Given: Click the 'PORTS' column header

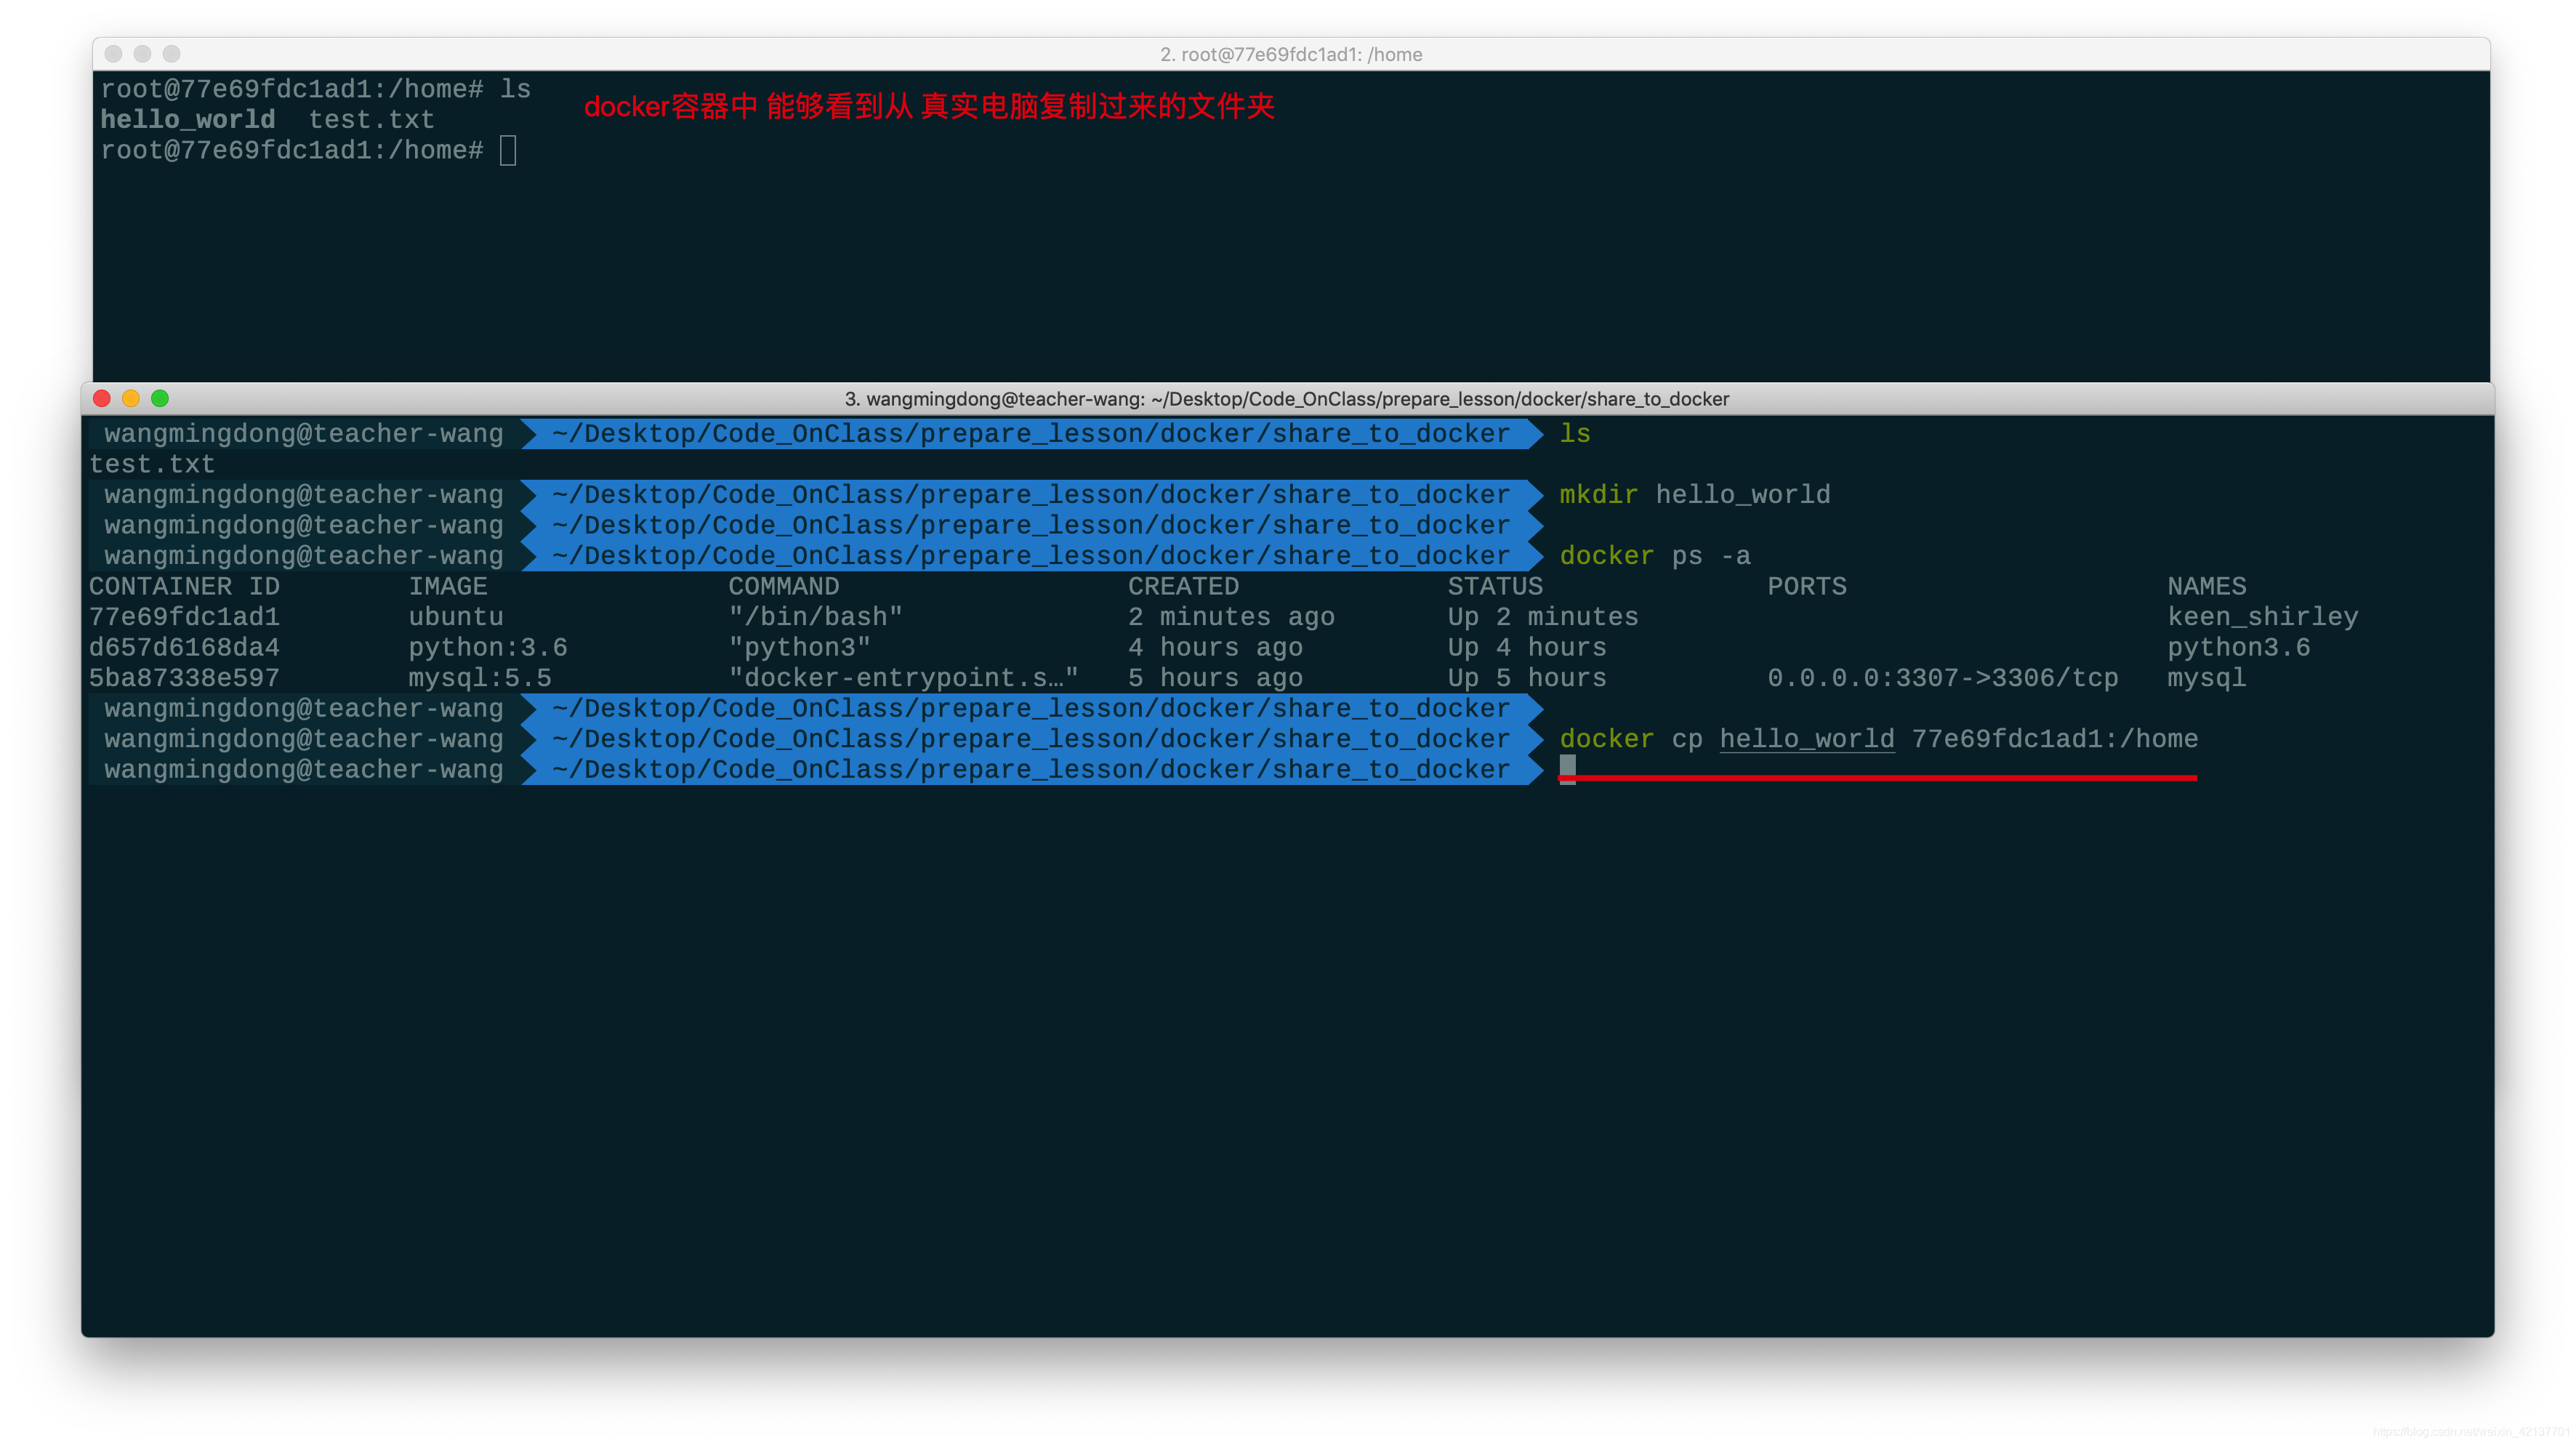Looking at the screenshot, I should 1807,587.
